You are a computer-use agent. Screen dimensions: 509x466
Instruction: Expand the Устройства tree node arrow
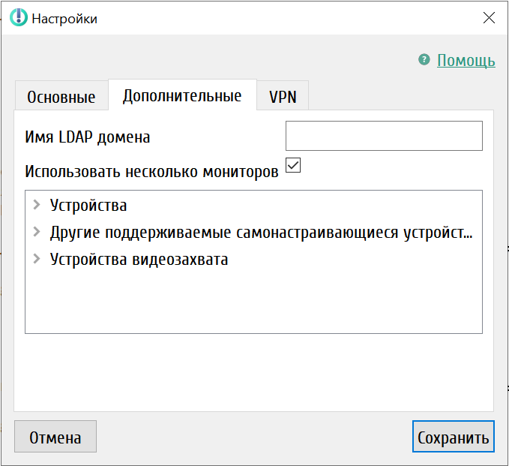(x=37, y=205)
